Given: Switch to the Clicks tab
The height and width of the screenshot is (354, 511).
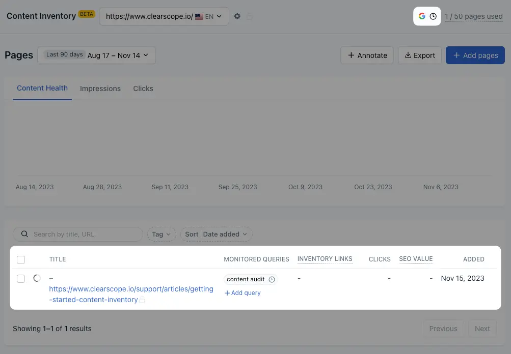Looking at the screenshot, I should click(143, 88).
